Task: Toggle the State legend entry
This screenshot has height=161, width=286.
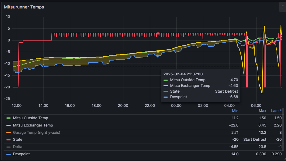Action: tap(18, 140)
